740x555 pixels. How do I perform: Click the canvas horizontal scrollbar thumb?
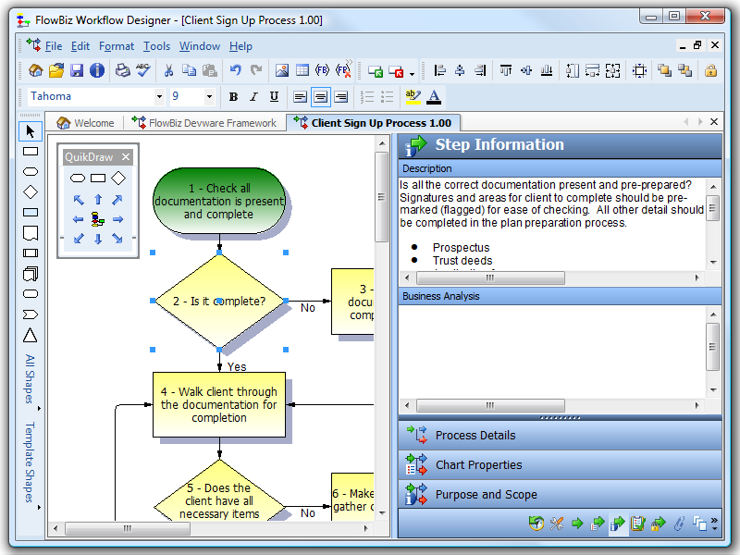coord(128,528)
